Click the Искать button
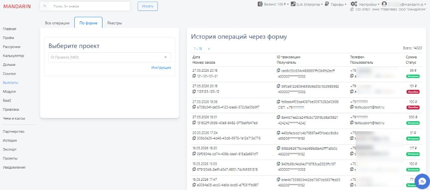Screen dimensions: 430x190 (x=147, y=6)
